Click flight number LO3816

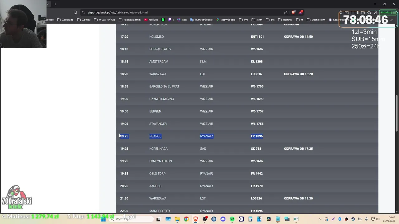(x=257, y=74)
